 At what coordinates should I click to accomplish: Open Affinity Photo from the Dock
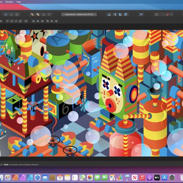[x=23, y=178]
